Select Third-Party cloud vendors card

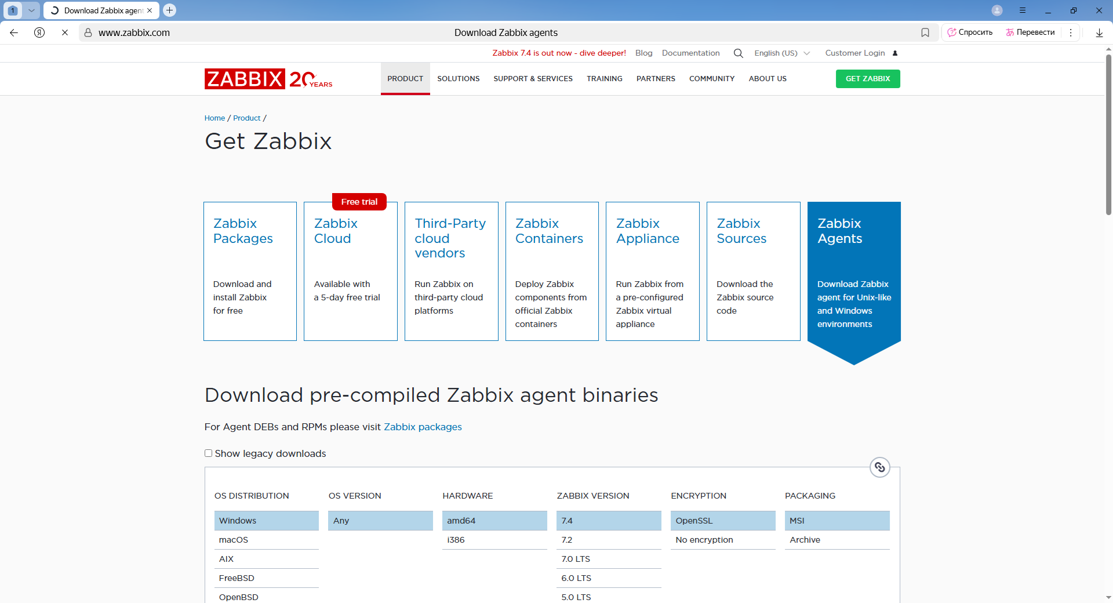click(x=451, y=271)
